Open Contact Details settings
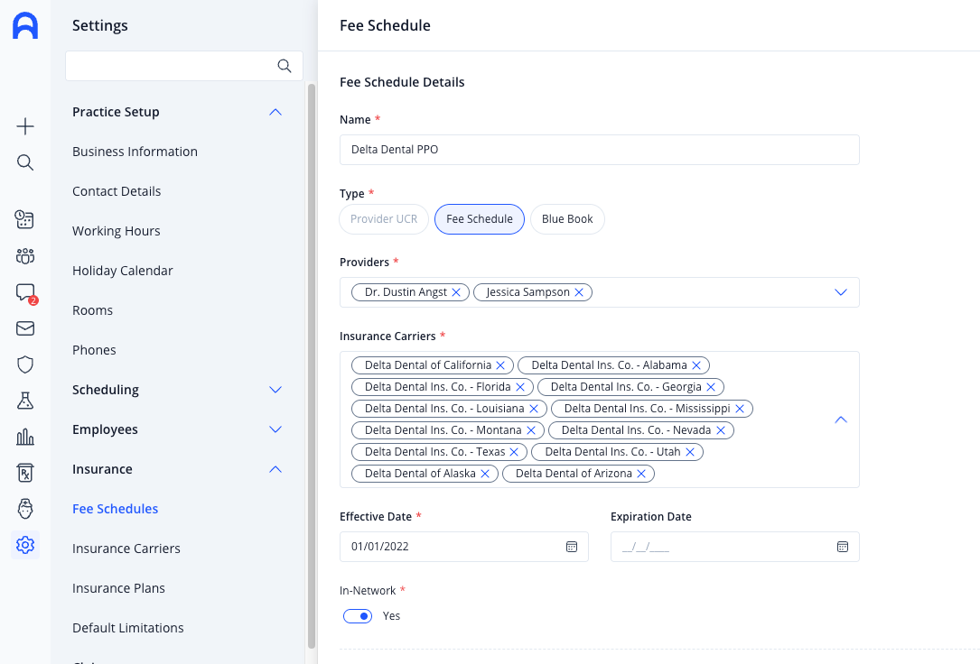The width and height of the screenshot is (980, 664). pyautogui.click(x=117, y=191)
